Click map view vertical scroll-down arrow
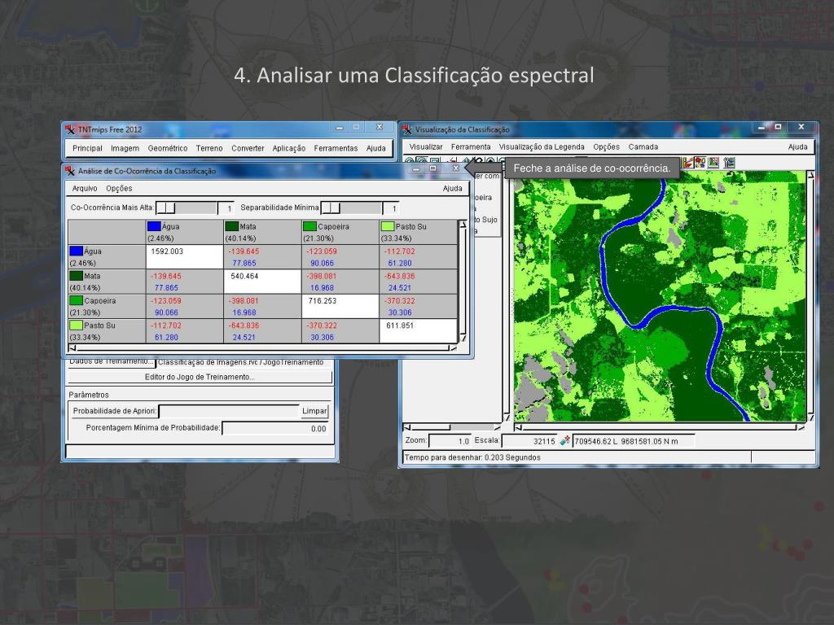Image resolution: width=834 pixels, height=625 pixels. [810, 417]
